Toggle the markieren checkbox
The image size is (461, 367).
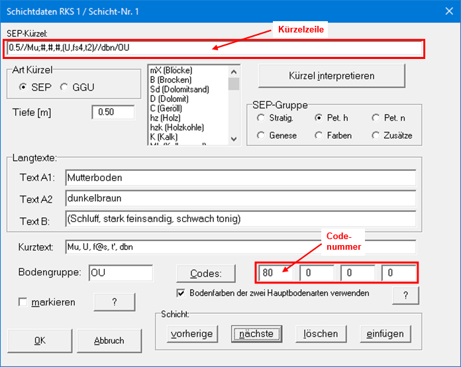click(23, 302)
